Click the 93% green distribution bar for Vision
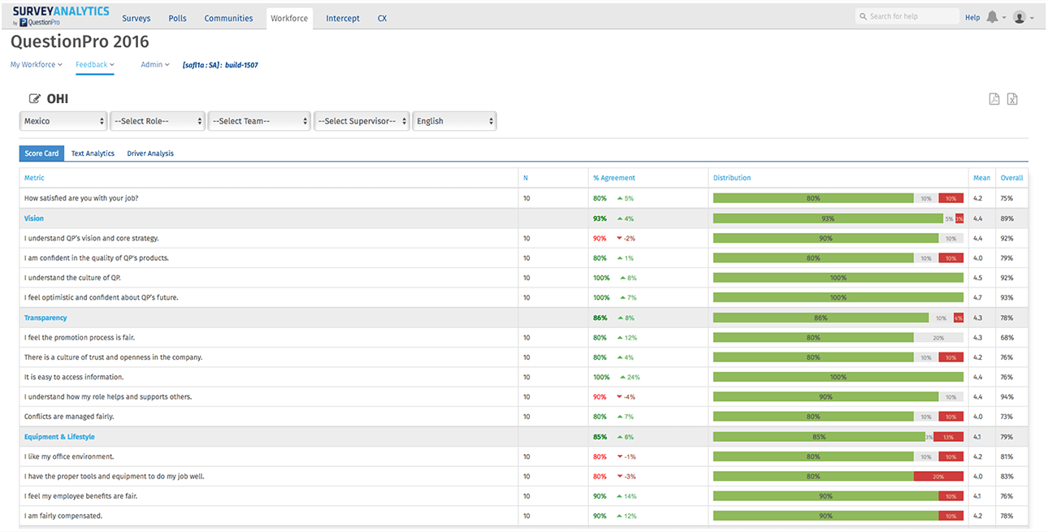The width and height of the screenshot is (1048, 532). pos(829,218)
